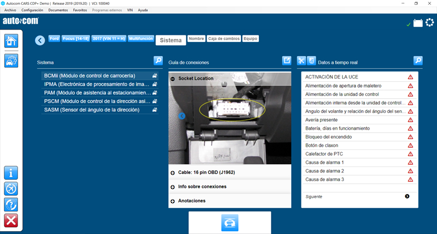Expand Cable: 16 pin OBD (J1962) section
Image resolution: width=437 pixels, height=234 pixels.
pos(173,173)
